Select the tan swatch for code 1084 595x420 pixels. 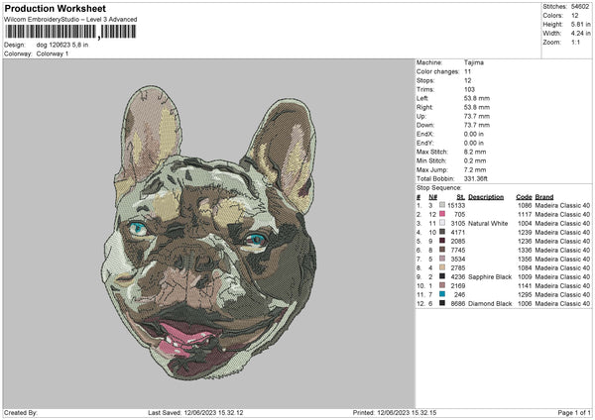(x=442, y=267)
